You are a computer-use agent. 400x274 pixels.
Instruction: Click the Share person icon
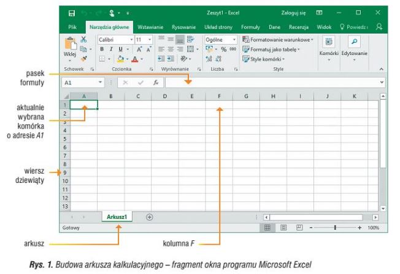point(379,27)
